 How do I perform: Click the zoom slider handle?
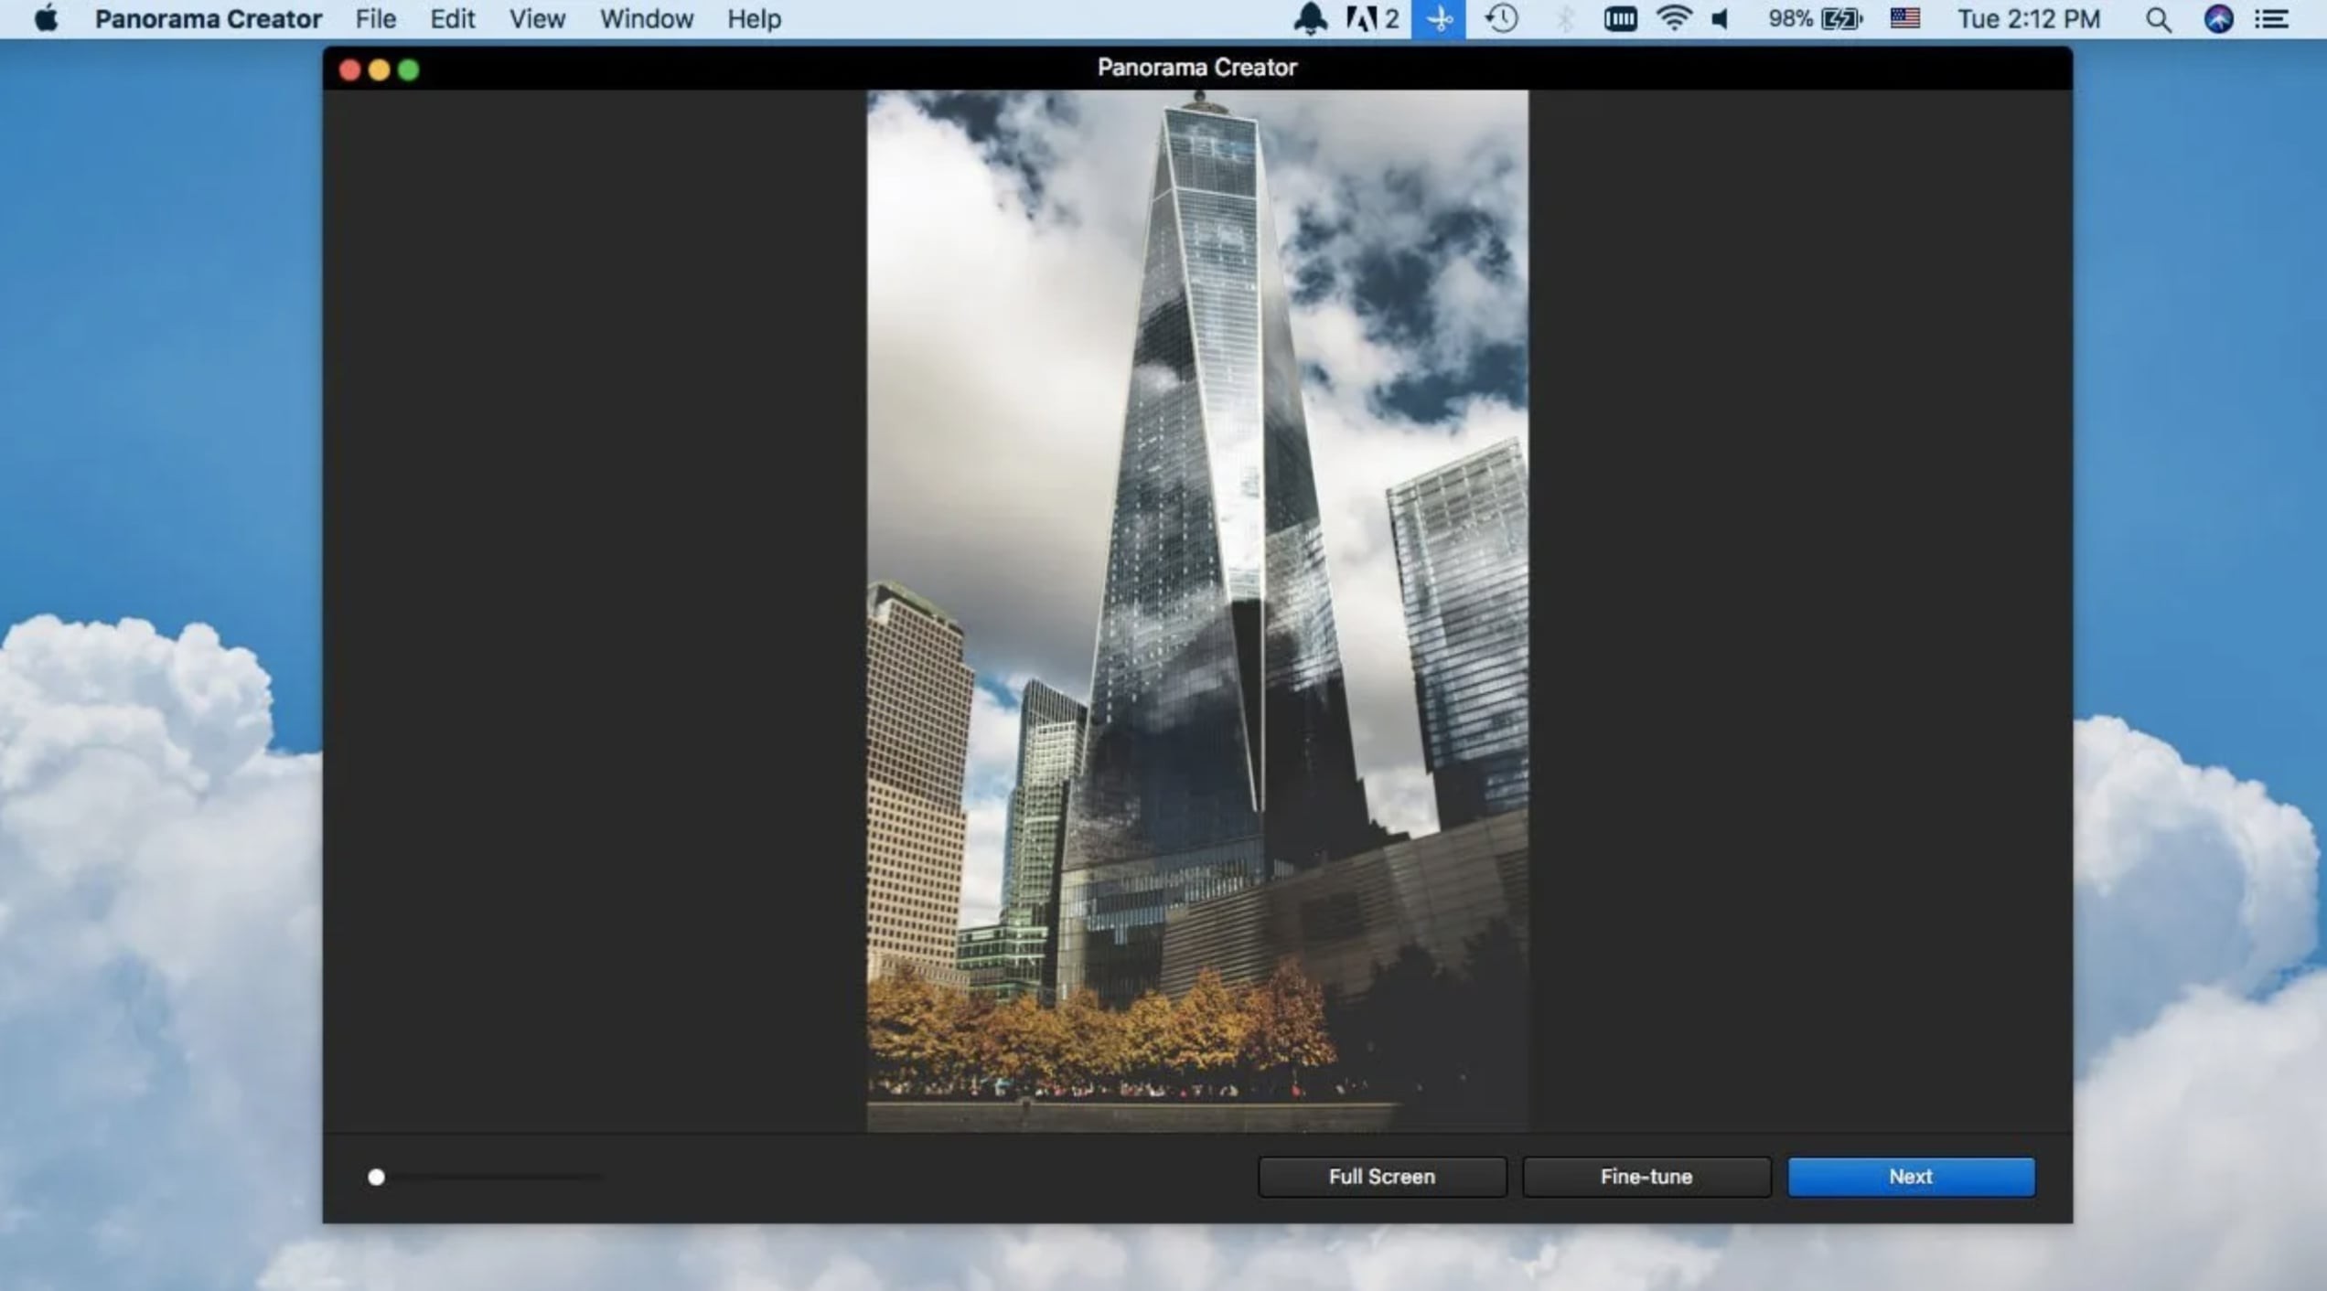click(x=376, y=1177)
